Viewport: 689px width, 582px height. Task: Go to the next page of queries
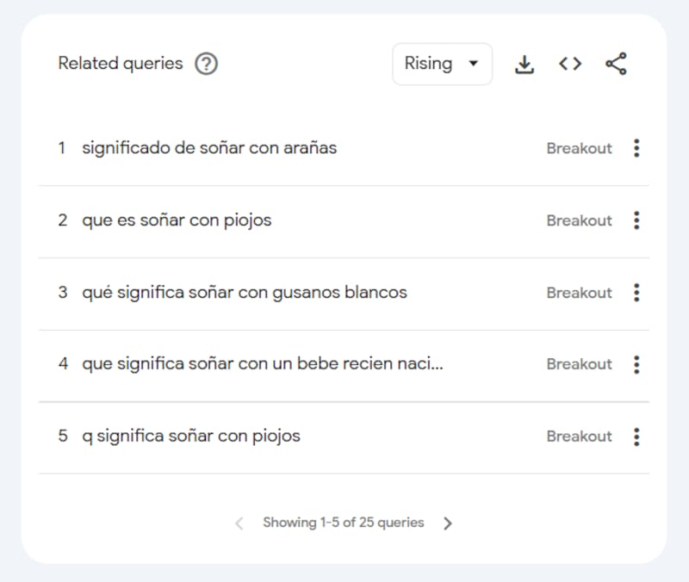click(x=448, y=523)
